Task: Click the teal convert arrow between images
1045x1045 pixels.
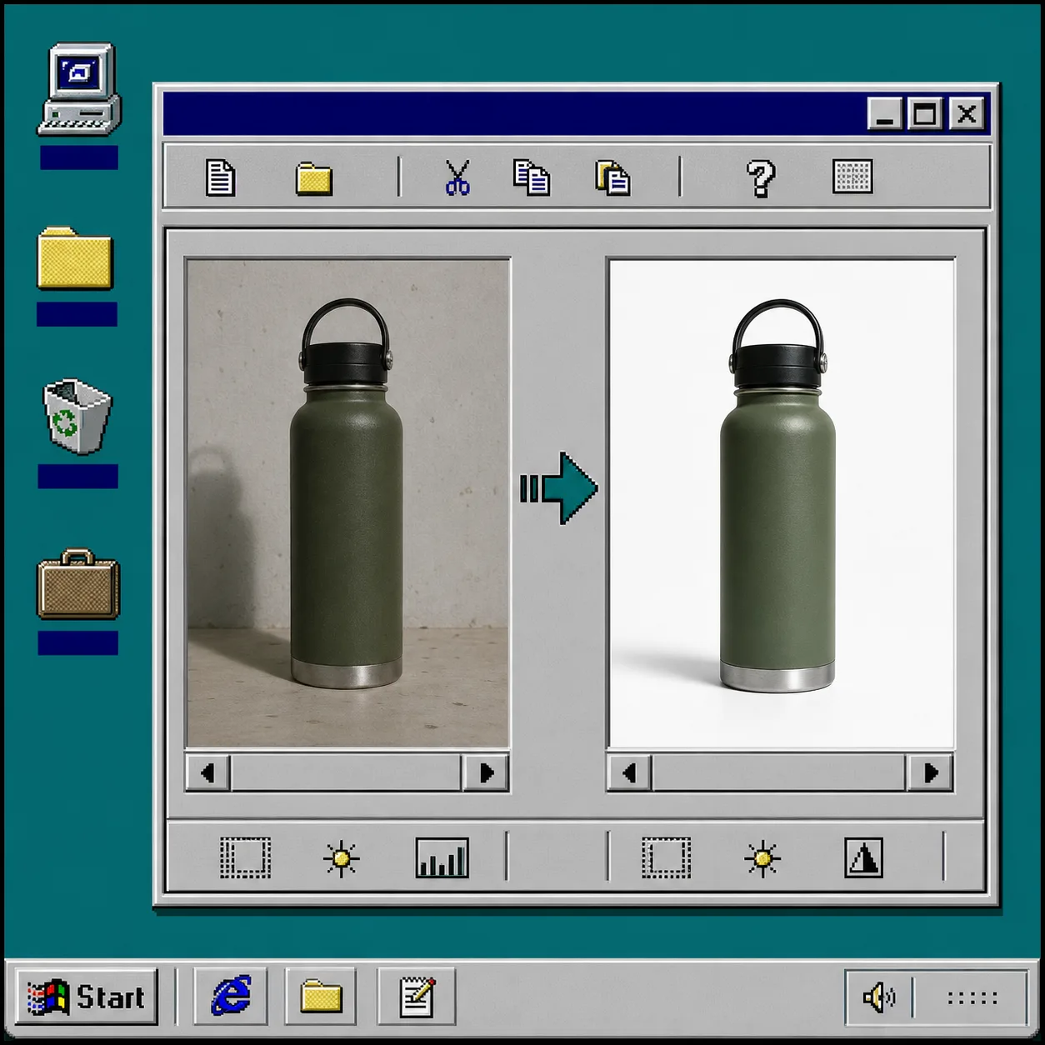Action: click(558, 488)
